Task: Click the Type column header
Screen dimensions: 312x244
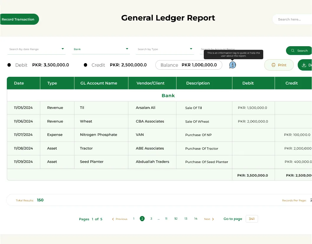Action: point(57,83)
